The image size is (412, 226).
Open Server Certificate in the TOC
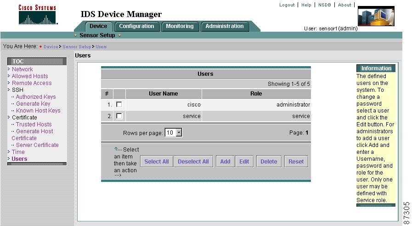(37, 145)
